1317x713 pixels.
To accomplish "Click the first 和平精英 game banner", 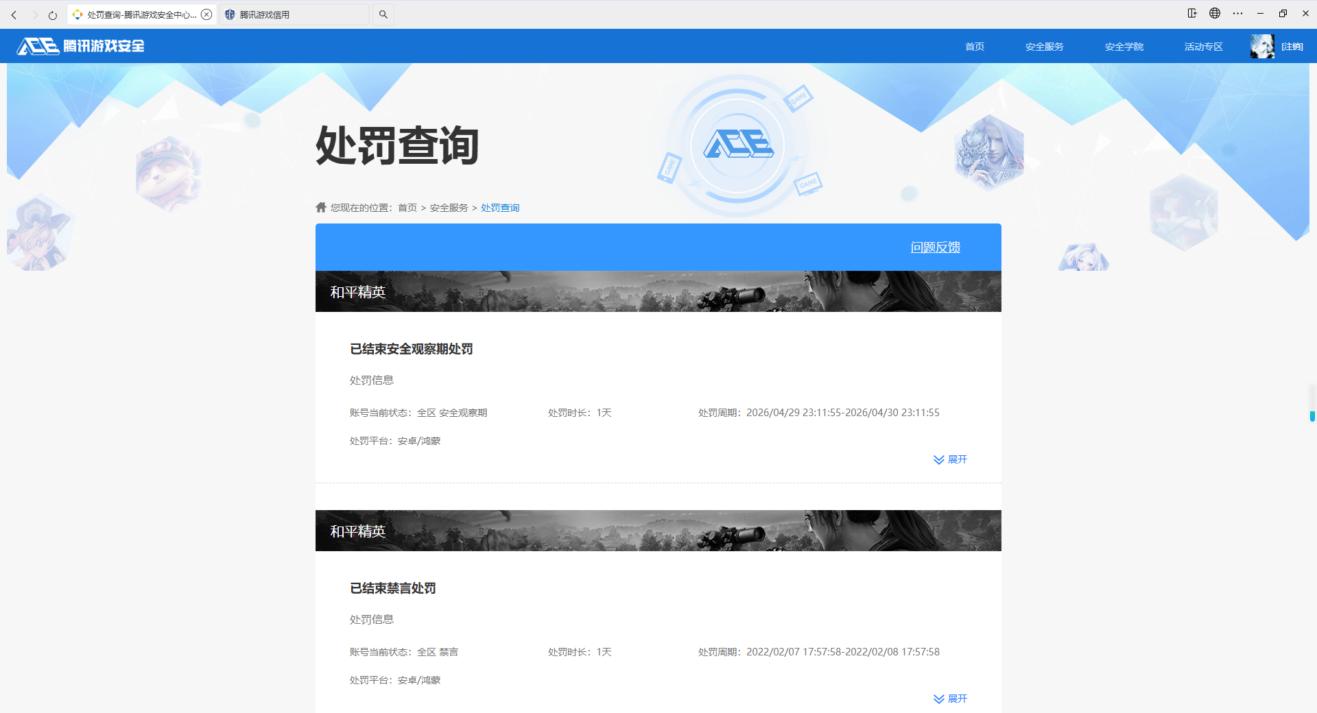I will click(x=658, y=291).
